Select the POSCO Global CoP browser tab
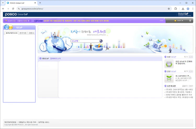This screenshot has height=129, width=196. click(21, 3)
